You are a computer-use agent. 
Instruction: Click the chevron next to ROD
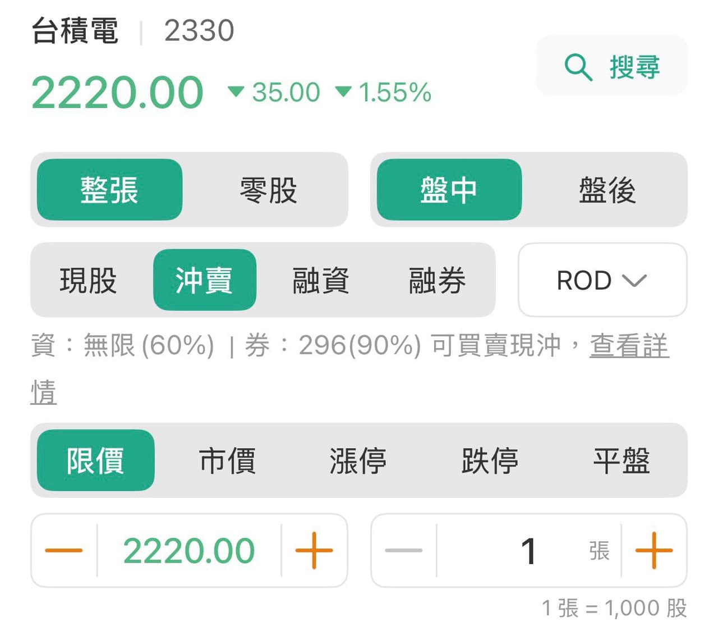(634, 280)
